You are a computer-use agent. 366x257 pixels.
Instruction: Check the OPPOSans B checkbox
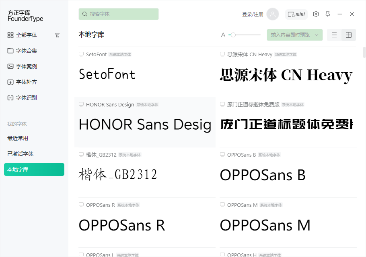(x=222, y=155)
